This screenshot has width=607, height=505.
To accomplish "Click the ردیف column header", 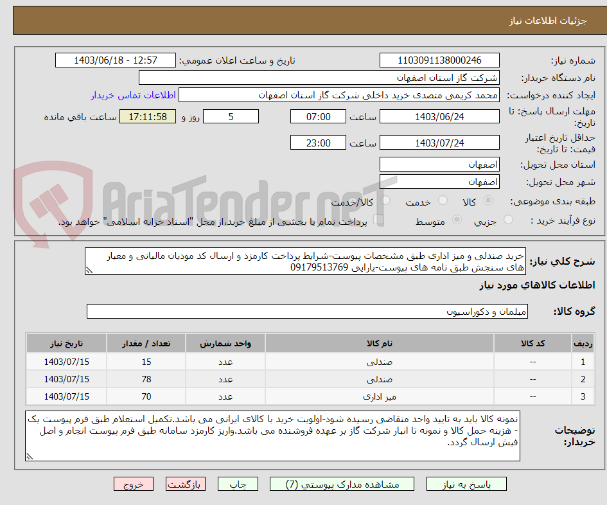I will tap(583, 344).
